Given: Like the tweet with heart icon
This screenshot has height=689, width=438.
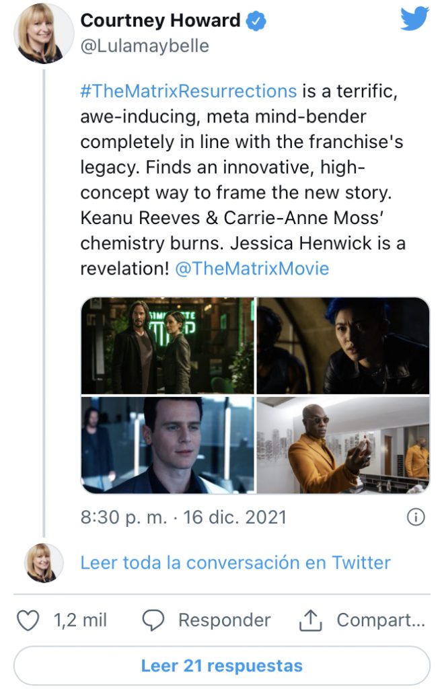Looking at the screenshot, I should click(28, 620).
